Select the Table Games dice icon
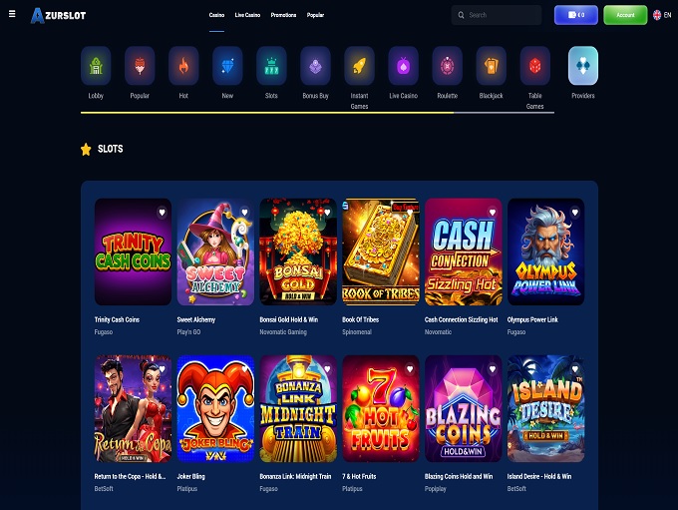The height and width of the screenshot is (510, 678). pos(534,66)
